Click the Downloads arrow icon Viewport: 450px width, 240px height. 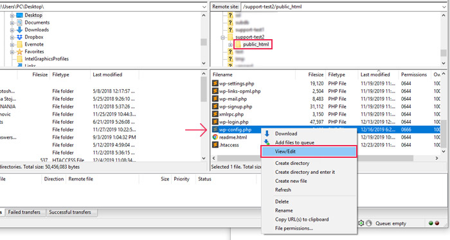(x=19, y=30)
